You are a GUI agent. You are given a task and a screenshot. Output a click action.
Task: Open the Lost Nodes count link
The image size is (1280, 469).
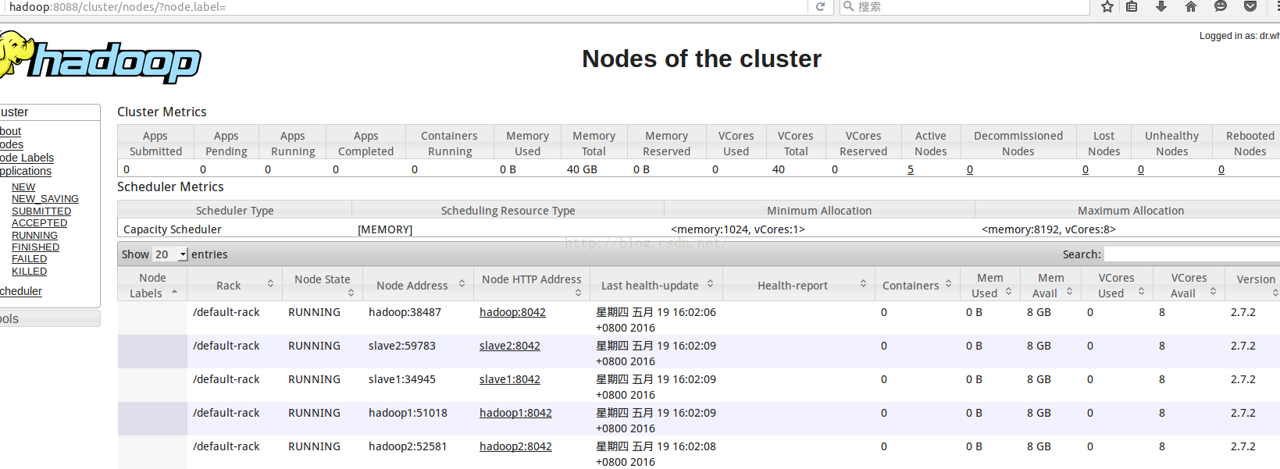click(x=1086, y=169)
